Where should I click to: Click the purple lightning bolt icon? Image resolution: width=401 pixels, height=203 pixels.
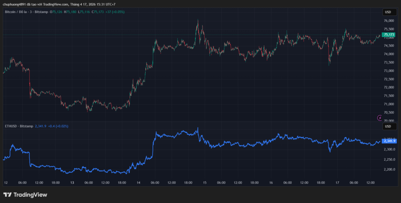(x=379, y=117)
